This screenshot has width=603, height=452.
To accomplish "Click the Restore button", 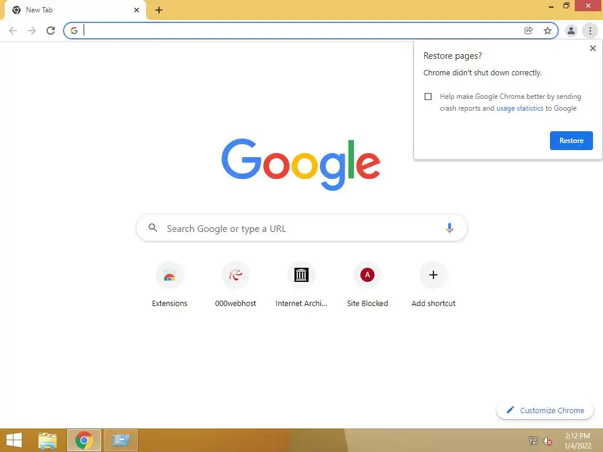I will tap(571, 141).
